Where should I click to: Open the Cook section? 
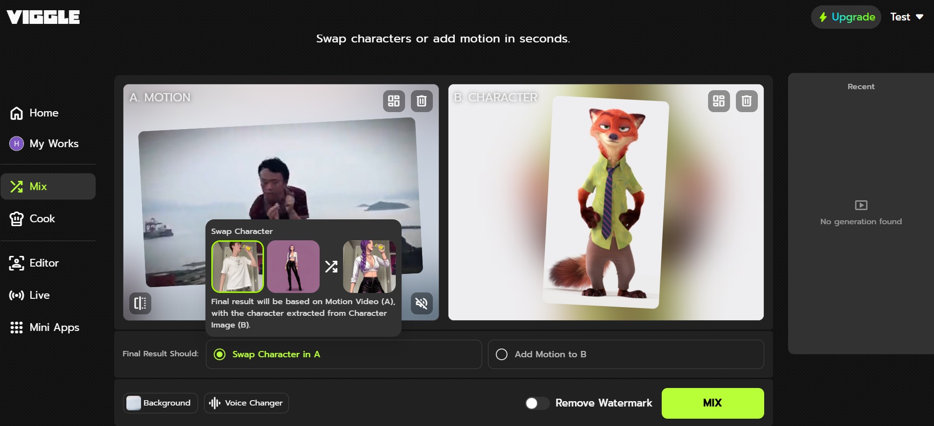pyautogui.click(x=48, y=219)
